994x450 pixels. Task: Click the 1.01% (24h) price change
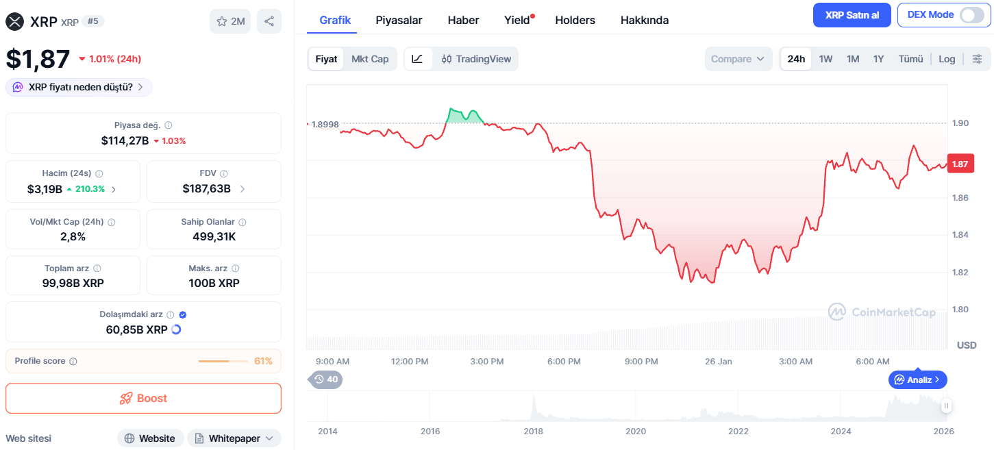point(110,59)
